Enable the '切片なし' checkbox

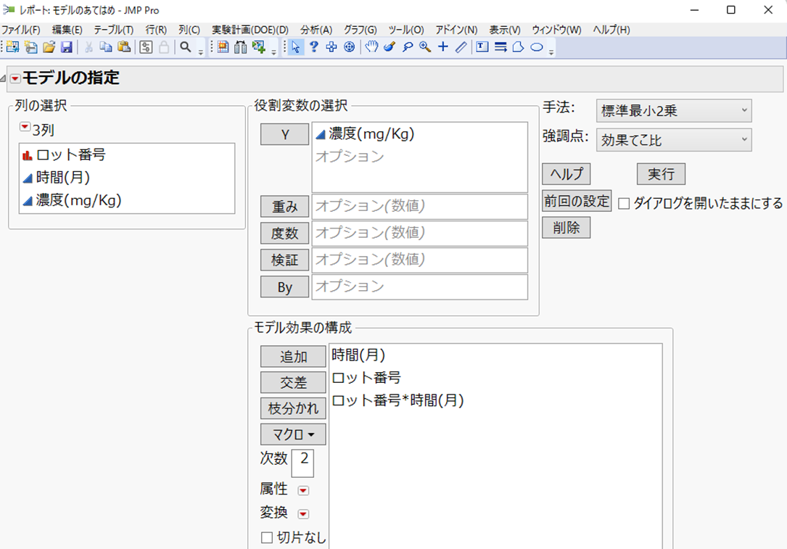[x=266, y=537]
